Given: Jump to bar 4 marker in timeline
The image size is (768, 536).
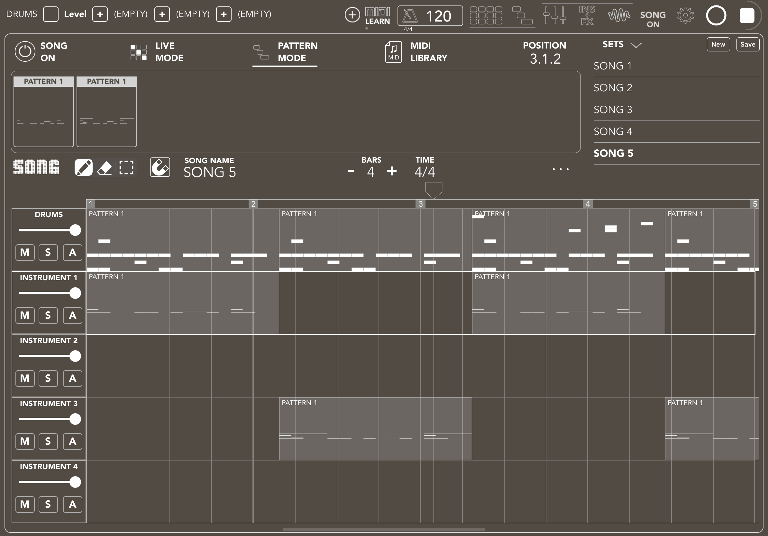Looking at the screenshot, I should pyautogui.click(x=588, y=204).
